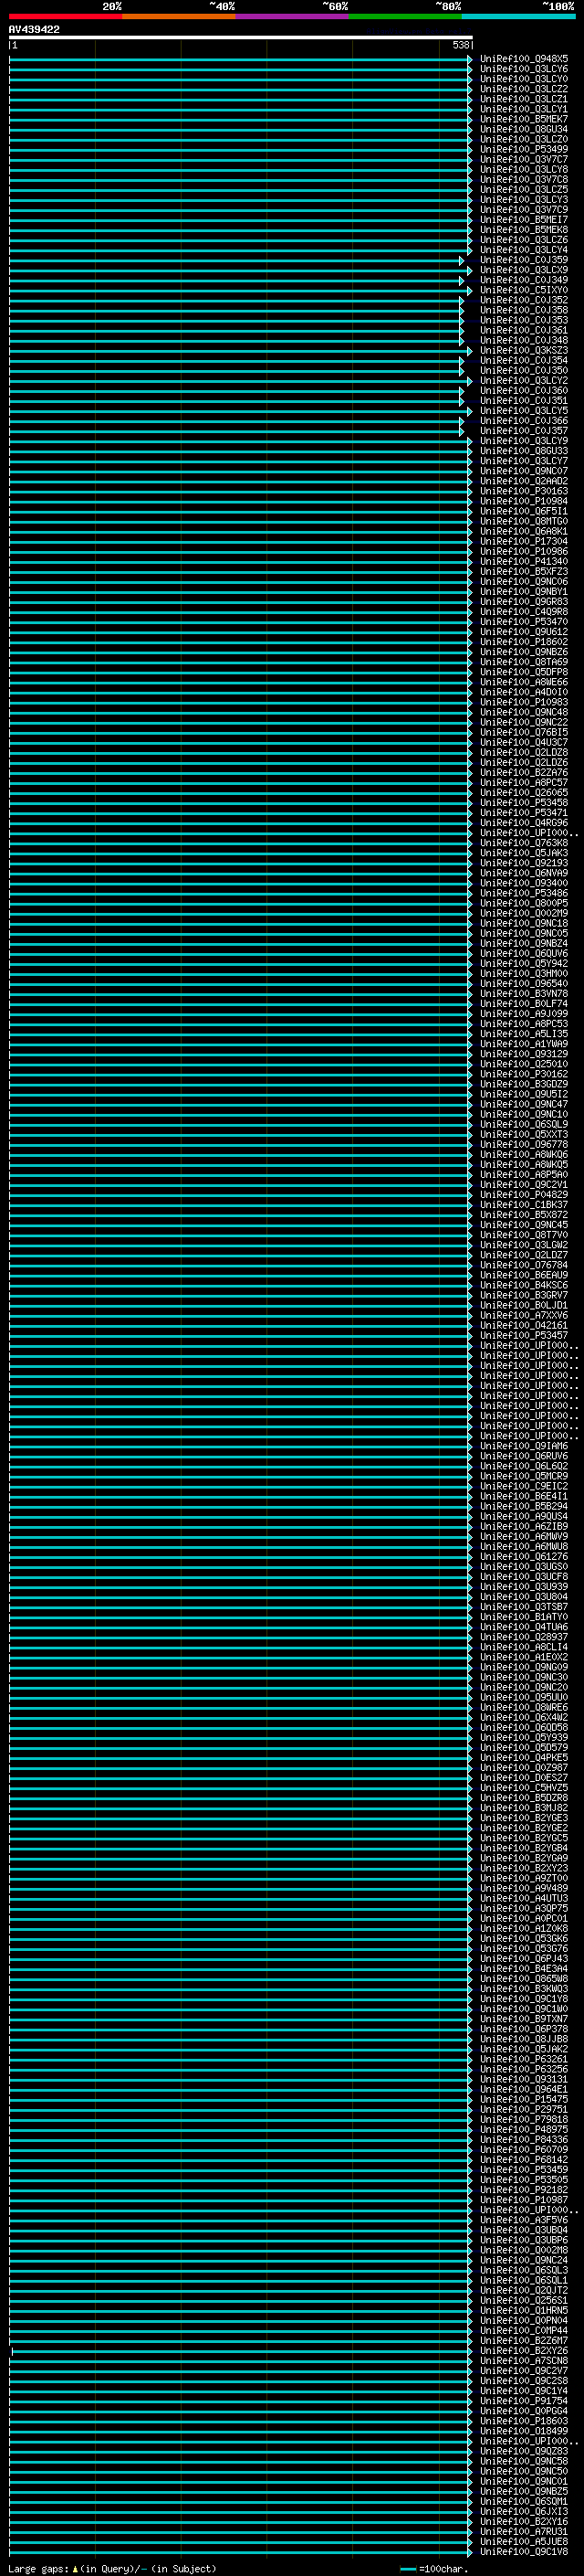This screenshot has height=2576, width=584.
Task: Click the purple ~60% identity legend segment
Action: coord(293,16)
